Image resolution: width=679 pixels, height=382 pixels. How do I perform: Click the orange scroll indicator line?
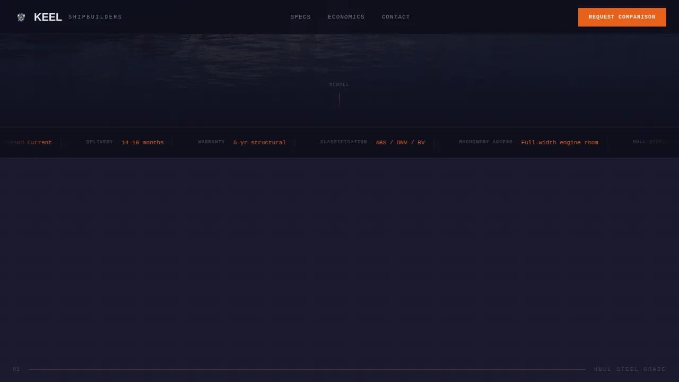(339, 100)
